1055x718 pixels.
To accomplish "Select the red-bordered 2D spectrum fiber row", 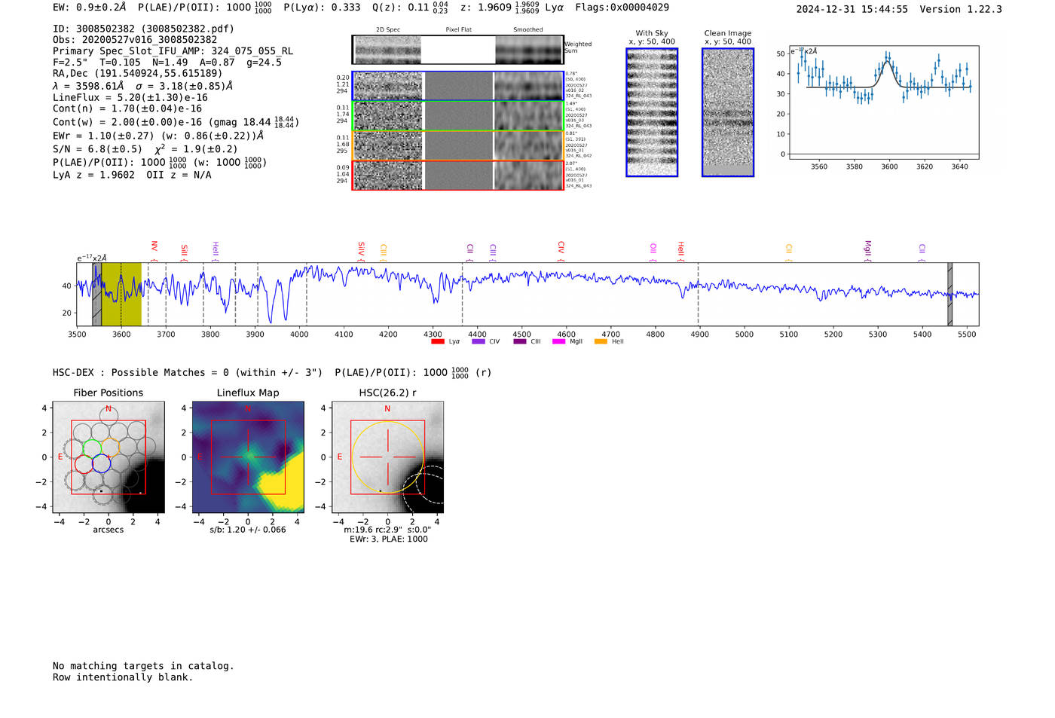I will pyautogui.click(x=457, y=176).
